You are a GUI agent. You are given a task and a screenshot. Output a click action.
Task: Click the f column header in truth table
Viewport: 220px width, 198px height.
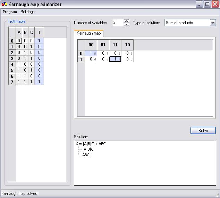(x=39, y=32)
